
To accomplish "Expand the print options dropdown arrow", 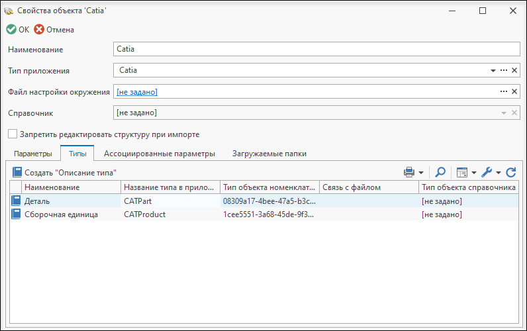I will 421,173.
